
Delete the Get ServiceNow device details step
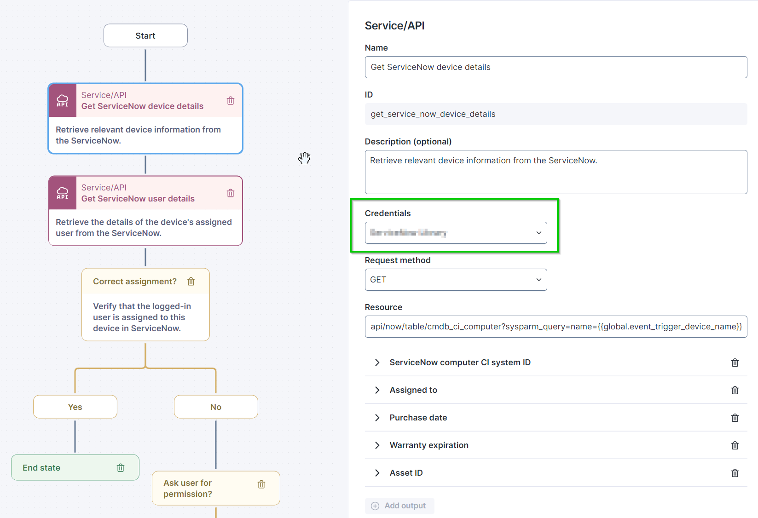point(231,100)
